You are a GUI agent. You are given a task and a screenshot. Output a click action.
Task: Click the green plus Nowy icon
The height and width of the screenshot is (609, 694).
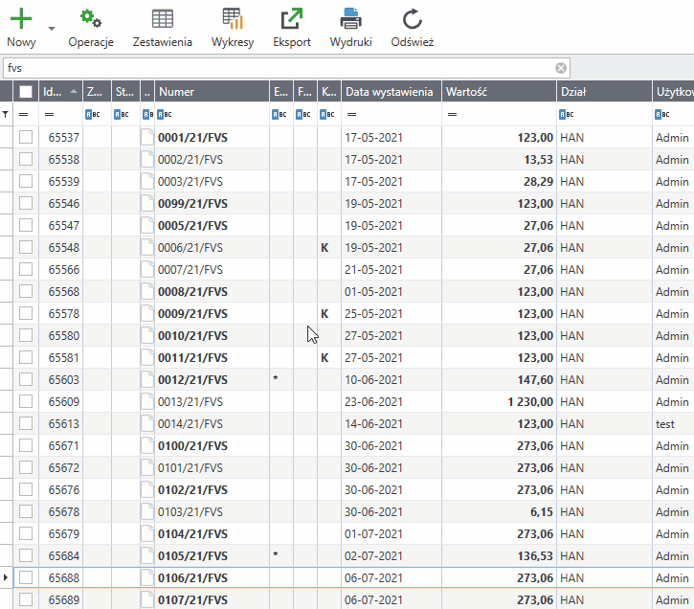pyautogui.click(x=21, y=19)
